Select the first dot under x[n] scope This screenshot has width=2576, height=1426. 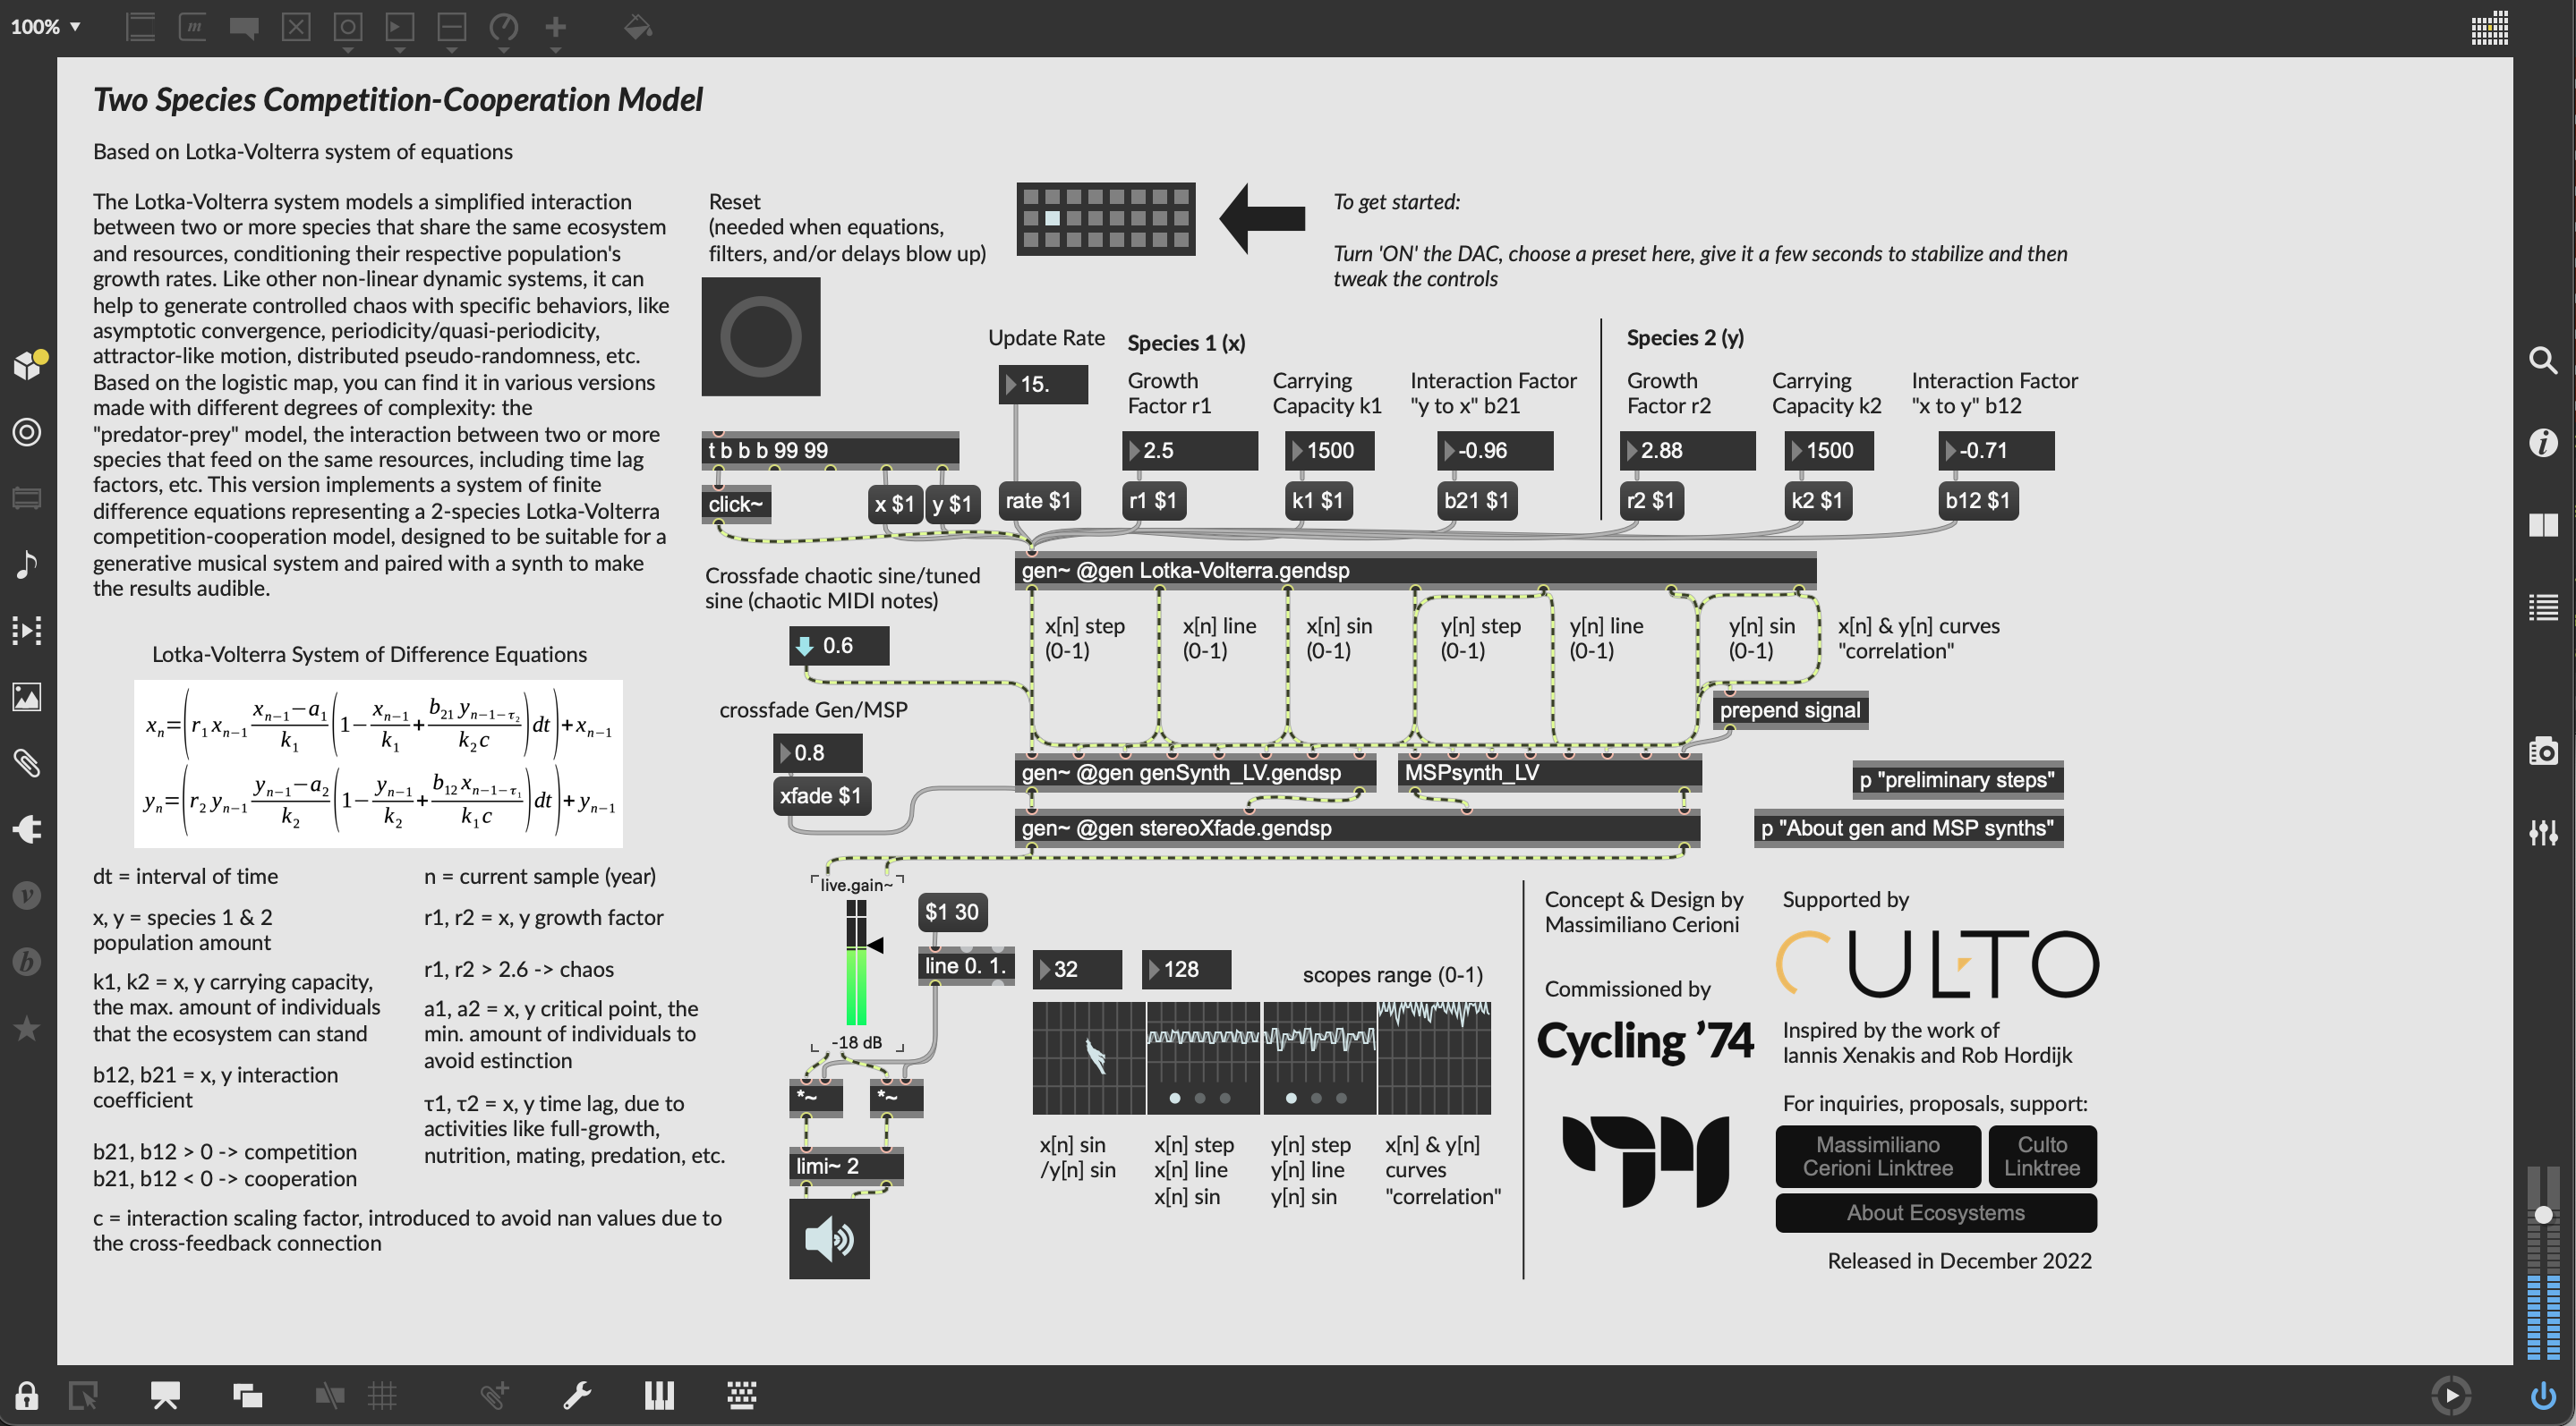[x=1175, y=1099]
